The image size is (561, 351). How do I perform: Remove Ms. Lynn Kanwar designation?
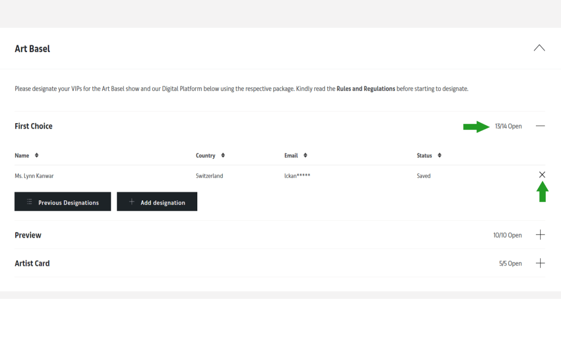pos(542,175)
